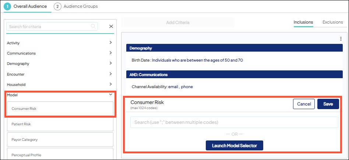Click the Save button
Image resolution: width=349 pixels, height=160 pixels.
click(x=328, y=104)
